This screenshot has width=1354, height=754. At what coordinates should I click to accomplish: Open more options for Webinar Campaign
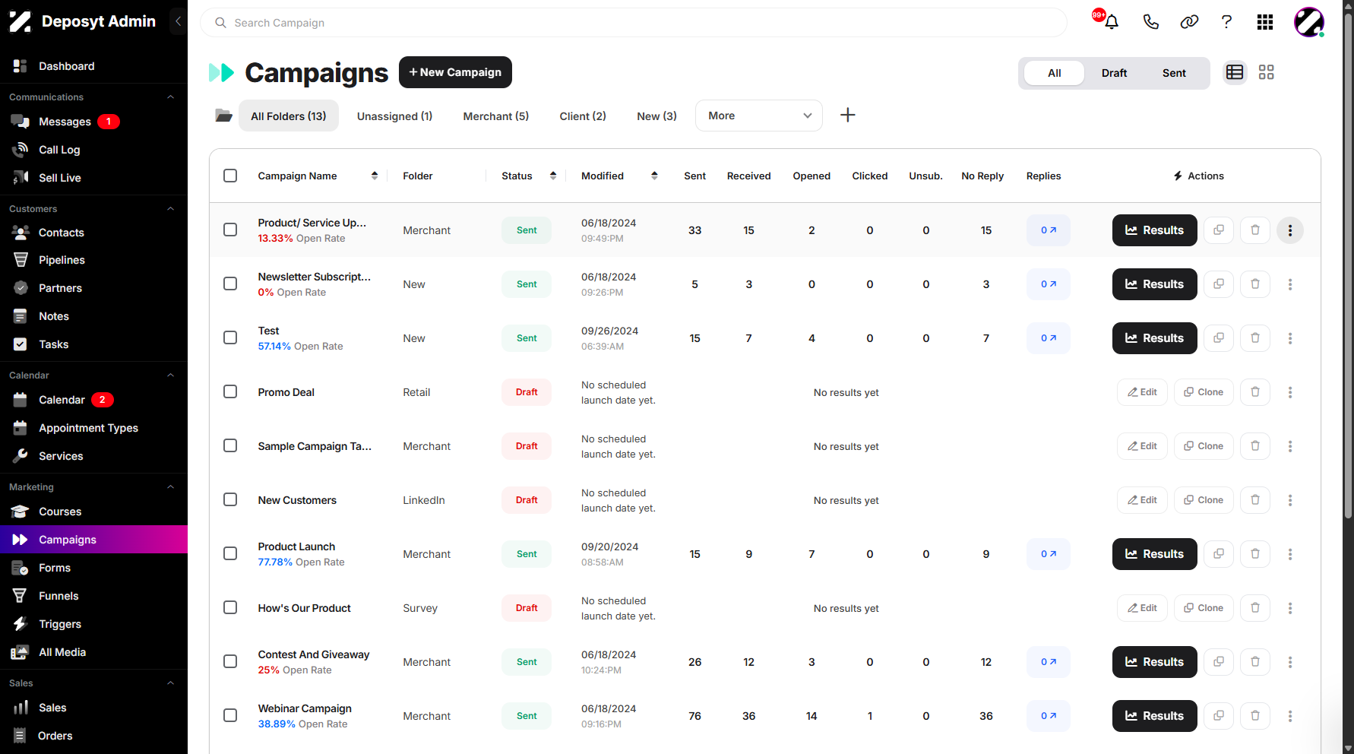pos(1290,716)
